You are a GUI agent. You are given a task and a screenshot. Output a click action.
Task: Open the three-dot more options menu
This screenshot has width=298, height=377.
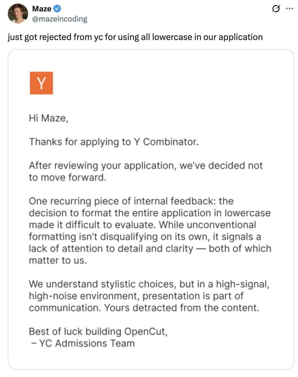[x=289, y=9]
